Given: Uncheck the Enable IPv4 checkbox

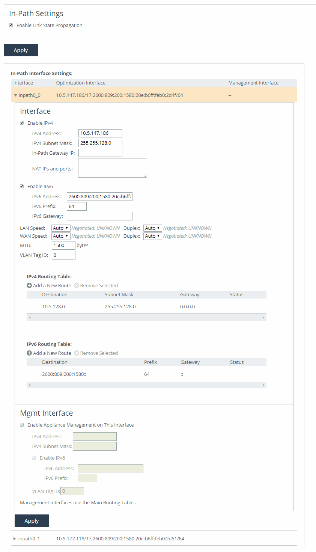Looking at the screenshot, I should 22,123.
